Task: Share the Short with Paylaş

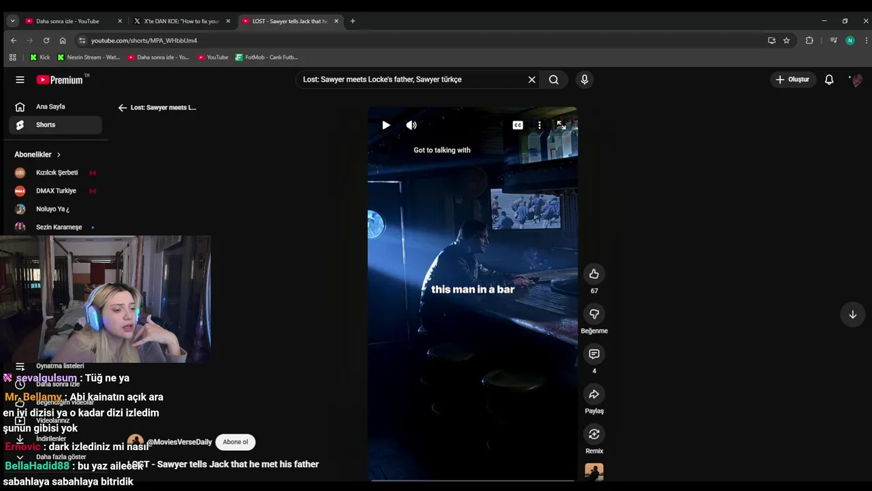Action: (594, 394)
